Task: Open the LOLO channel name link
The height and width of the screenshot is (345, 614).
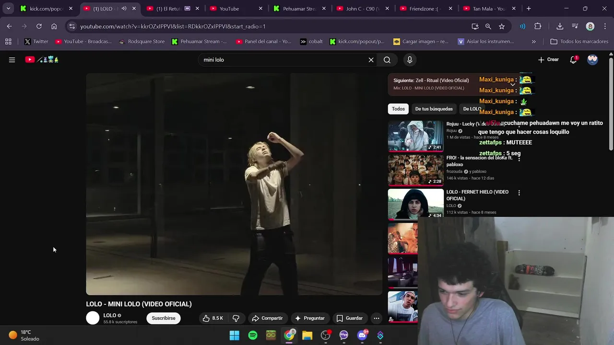Action: point(110,315)
